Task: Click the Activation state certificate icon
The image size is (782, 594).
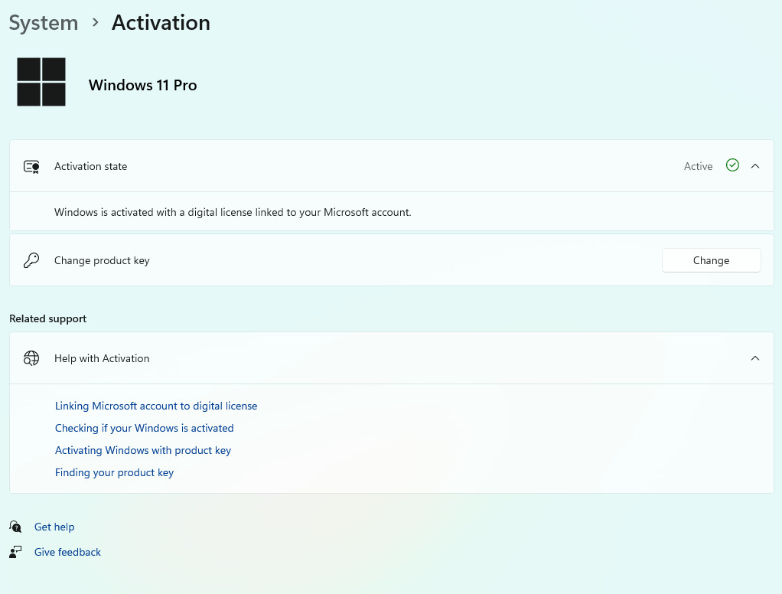Action: click(x=31, y=167)
